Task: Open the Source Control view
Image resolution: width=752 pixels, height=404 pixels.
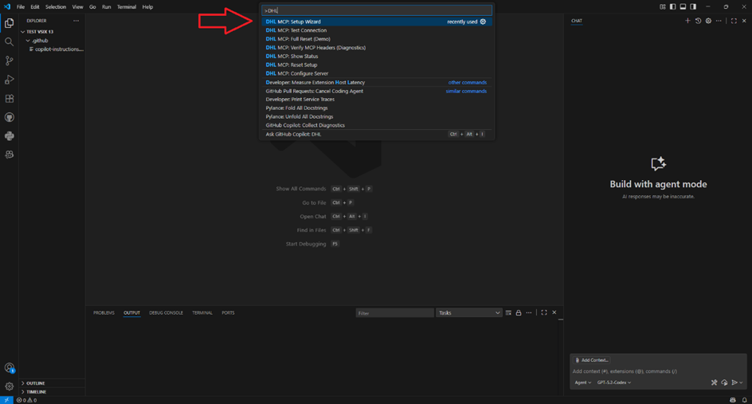Action: [9, 61]
